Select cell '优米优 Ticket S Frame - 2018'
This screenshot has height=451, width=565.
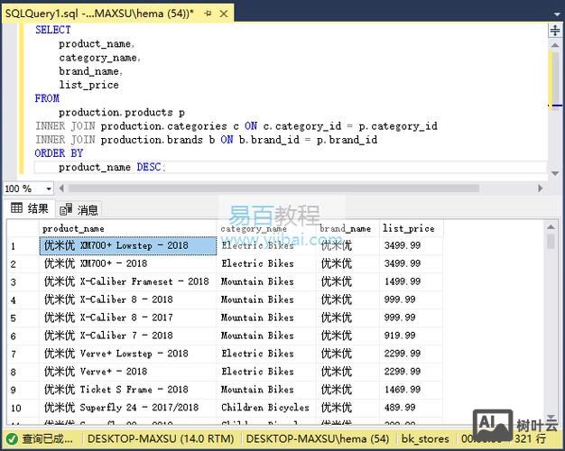pos(128,390)
